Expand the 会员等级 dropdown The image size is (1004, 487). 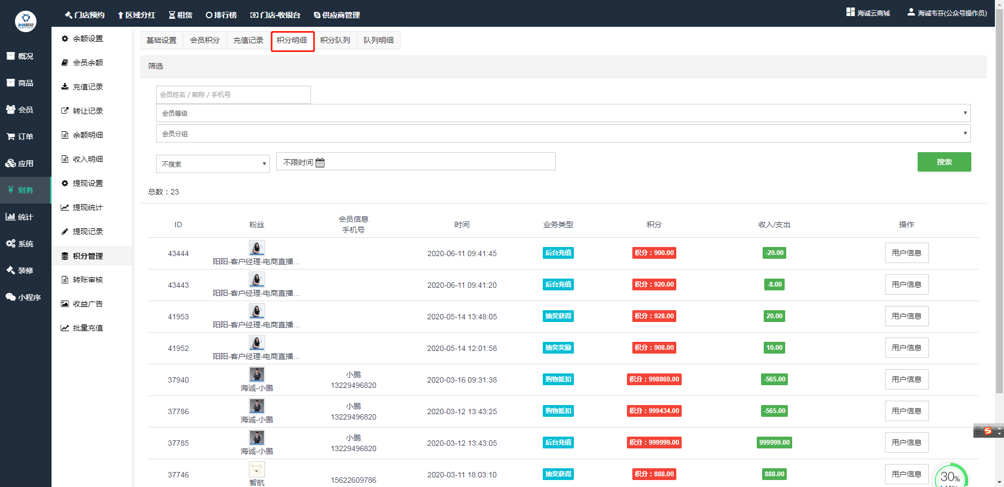[563, 113]
